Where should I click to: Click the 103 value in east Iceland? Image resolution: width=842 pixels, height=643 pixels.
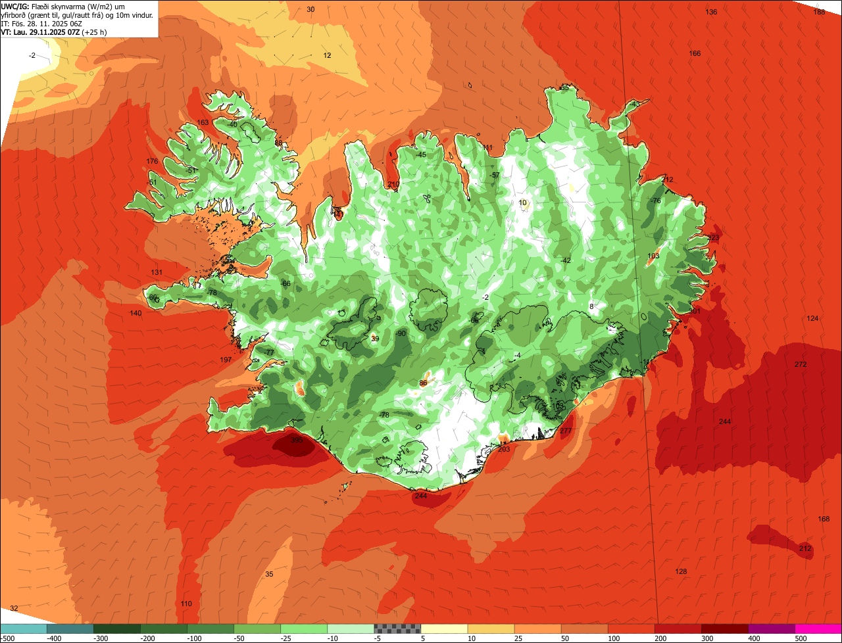[653, 256]
